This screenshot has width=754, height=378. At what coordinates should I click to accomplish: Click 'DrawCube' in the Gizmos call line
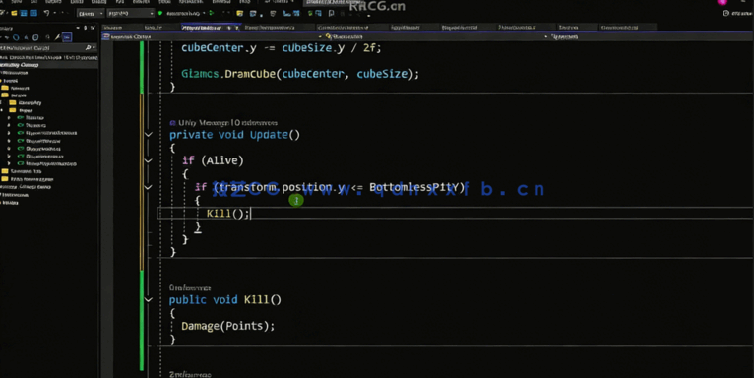click(250, 74)
